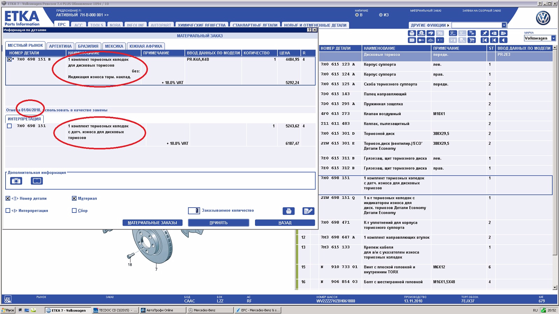559x314 pixels.
Task: Expand the Другие функции dropdown list
Action: (x=504, y=25)
